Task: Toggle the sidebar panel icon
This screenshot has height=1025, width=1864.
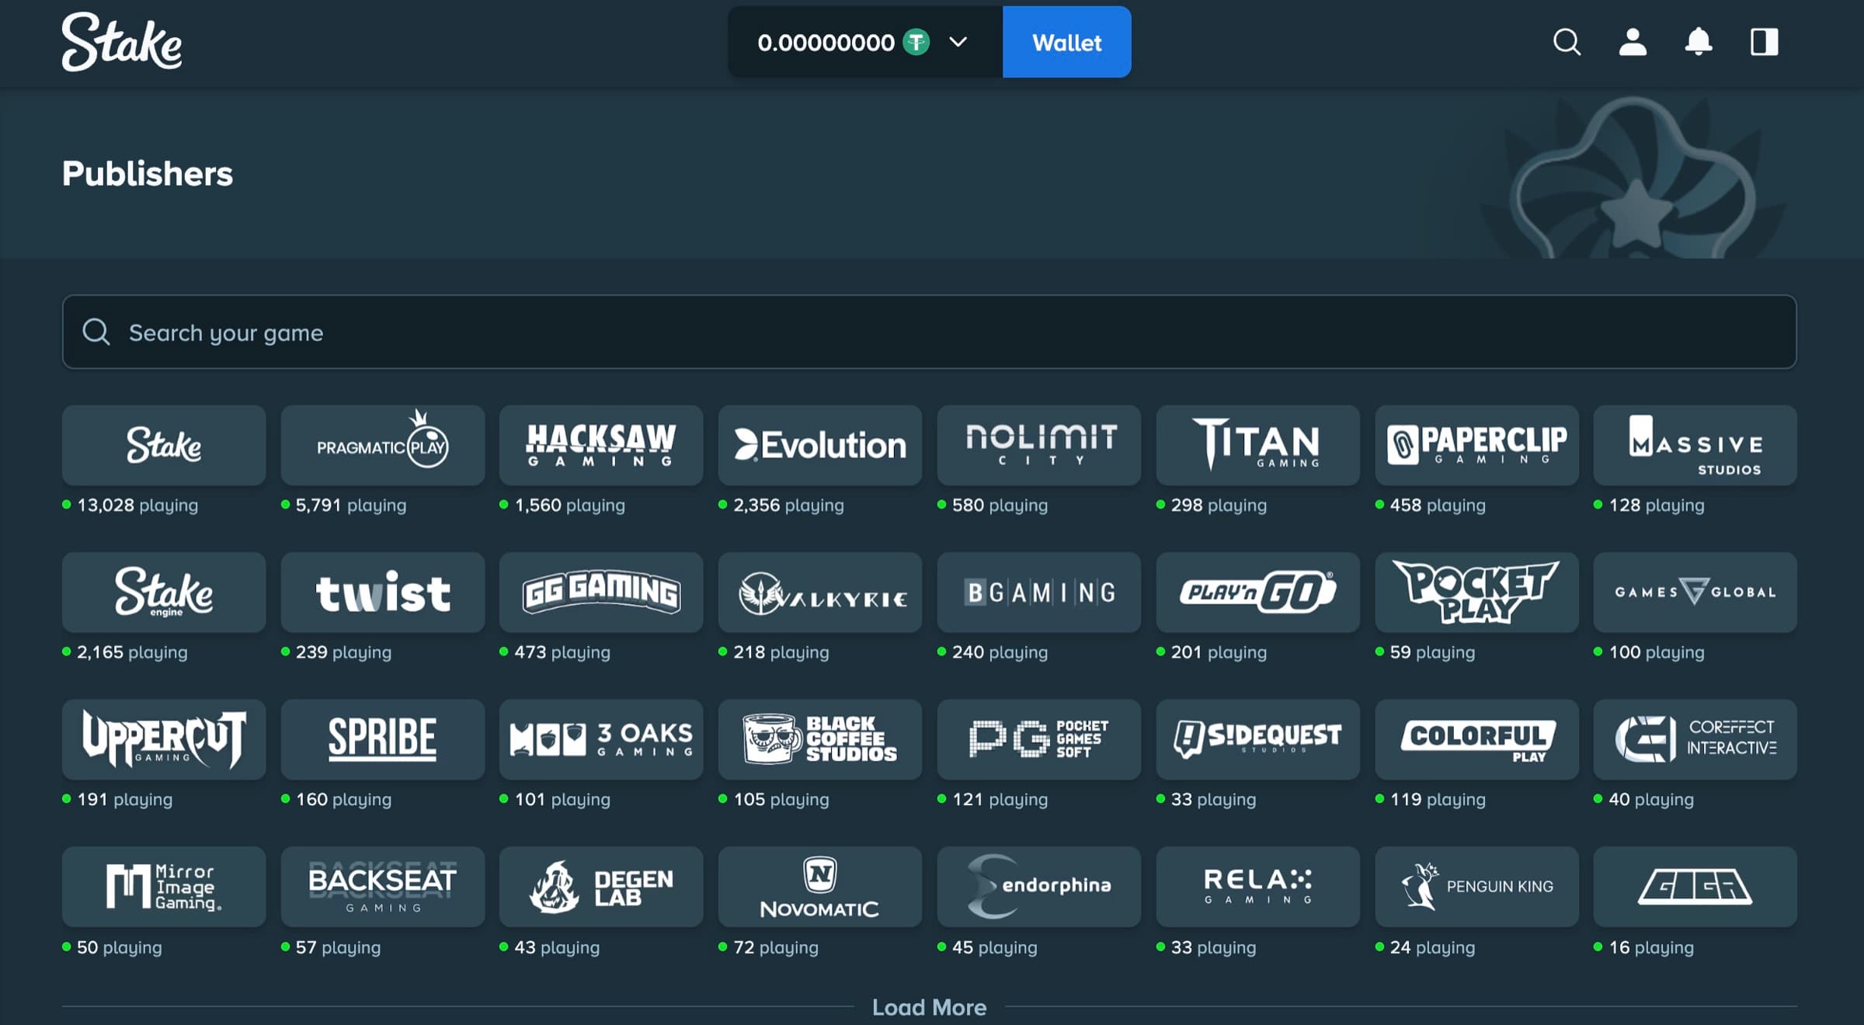Action: pos(1765,42)
